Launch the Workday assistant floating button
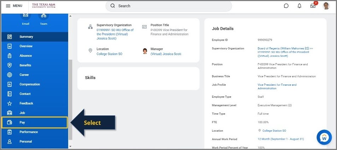The height and width of the screenshot is (150, 337). point(324,137)
